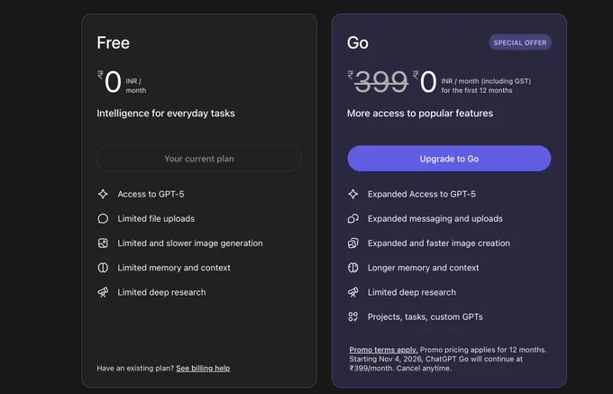
Task: Click the Projects, tasks, custom GPTs feature text
Action: pyautogui.click(x=425, y=317)
